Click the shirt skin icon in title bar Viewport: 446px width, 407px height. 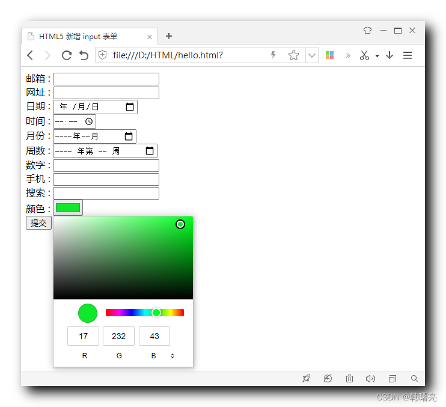click(x=367, y=31)
